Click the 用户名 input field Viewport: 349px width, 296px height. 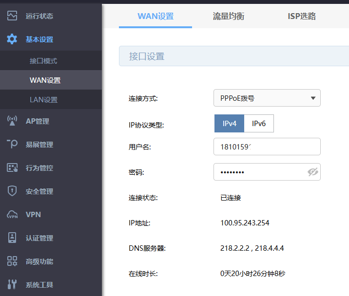click(267, 147)
